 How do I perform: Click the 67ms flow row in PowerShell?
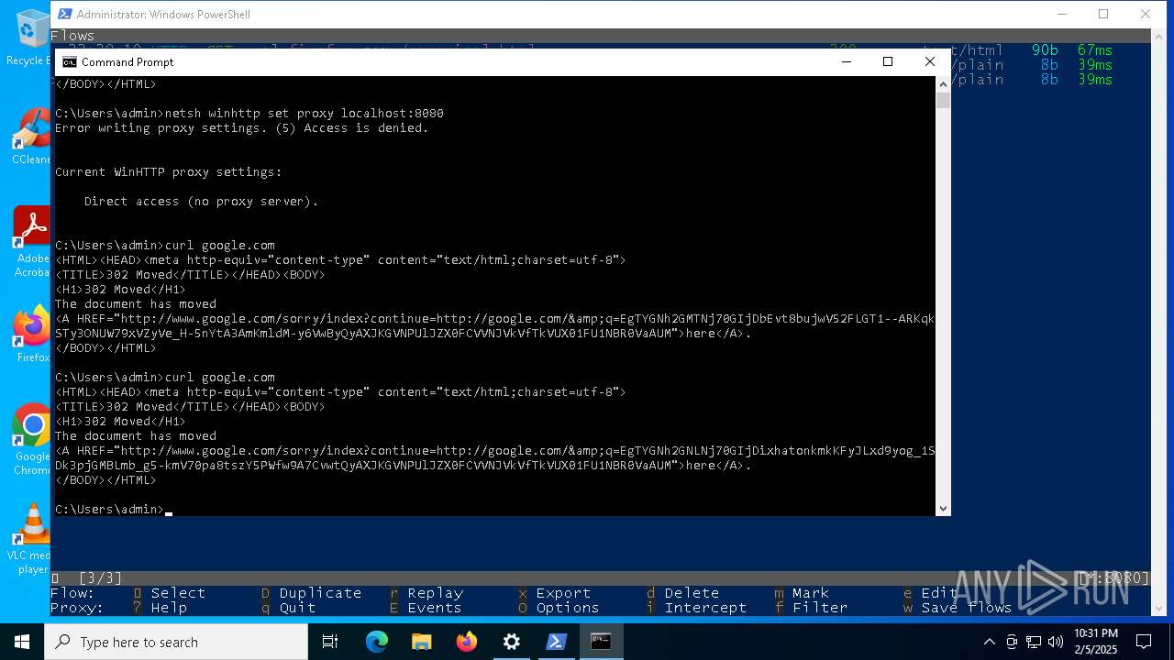pos(1095,50)
